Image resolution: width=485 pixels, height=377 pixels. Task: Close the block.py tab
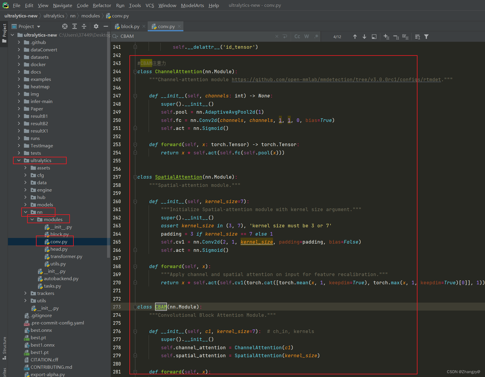click(x=144, y=26)
